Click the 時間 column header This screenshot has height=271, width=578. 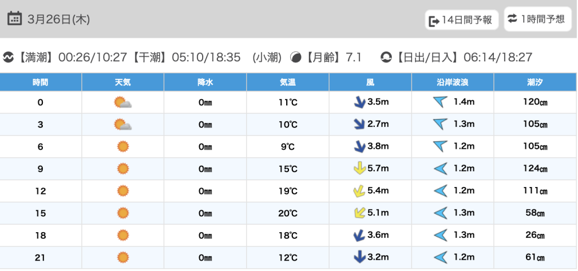(41, 82)
